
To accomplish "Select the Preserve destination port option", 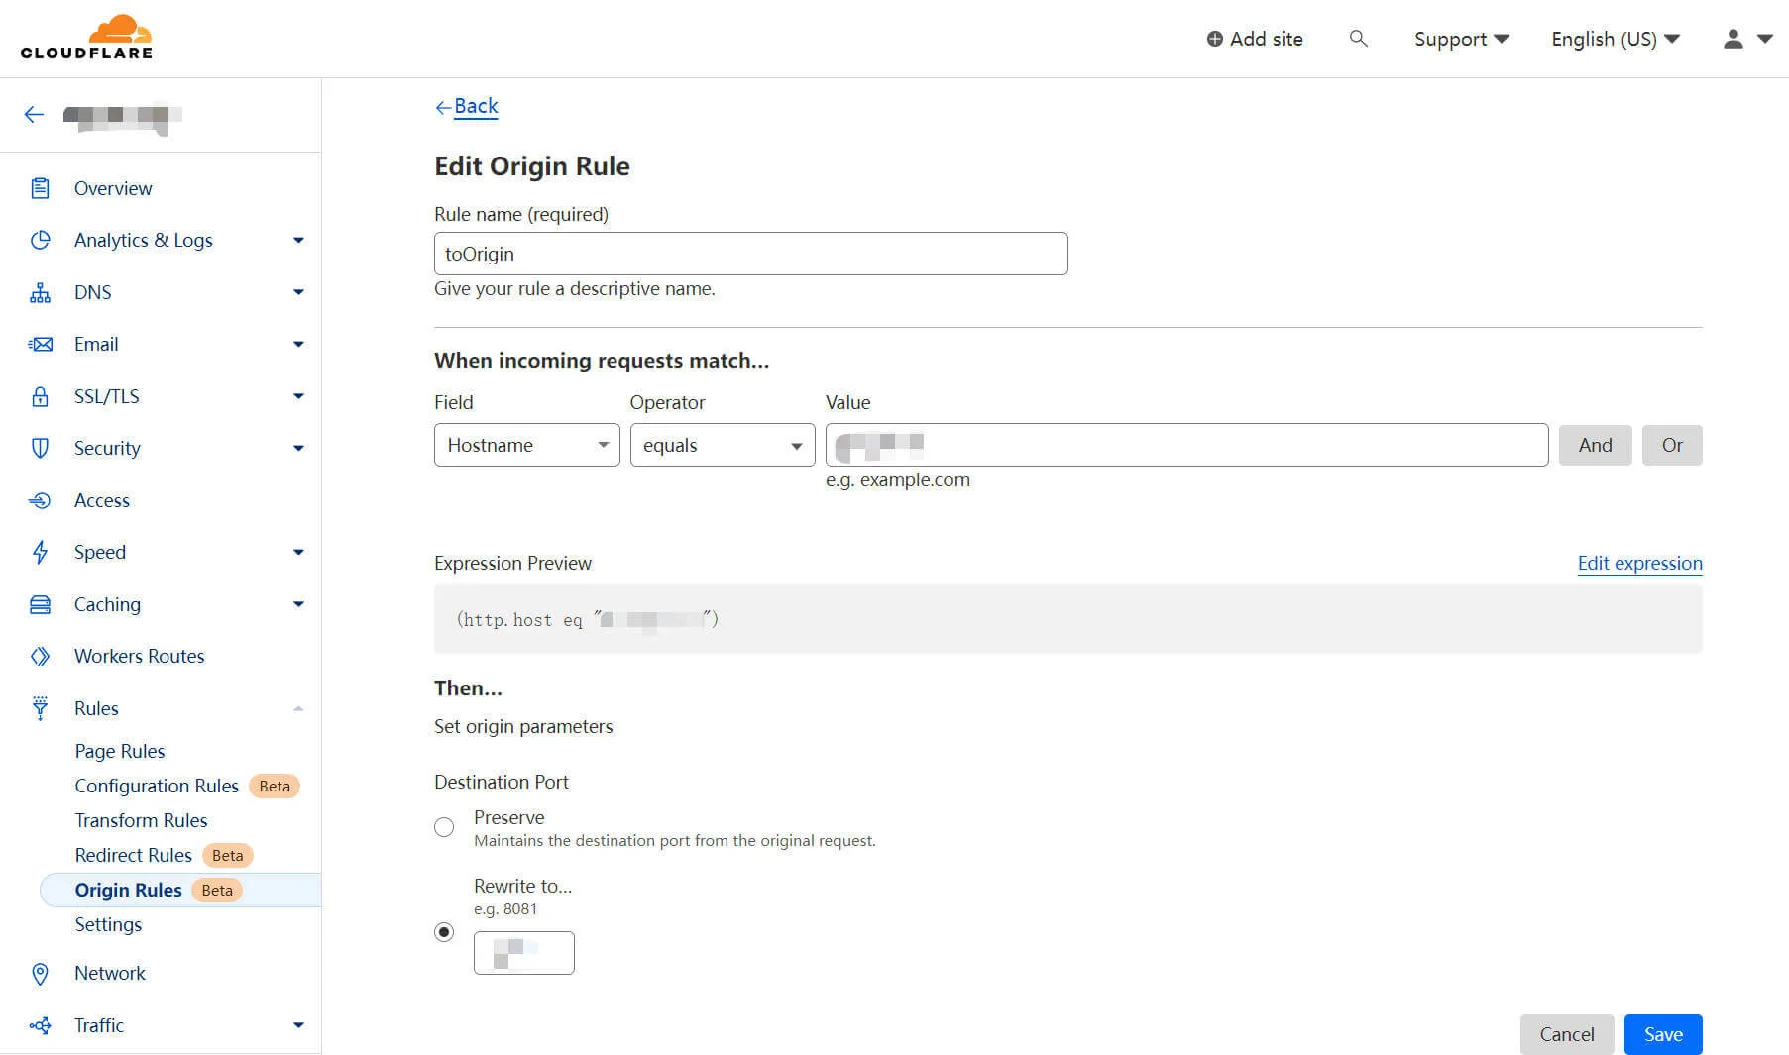I will [x=444, y=827].
